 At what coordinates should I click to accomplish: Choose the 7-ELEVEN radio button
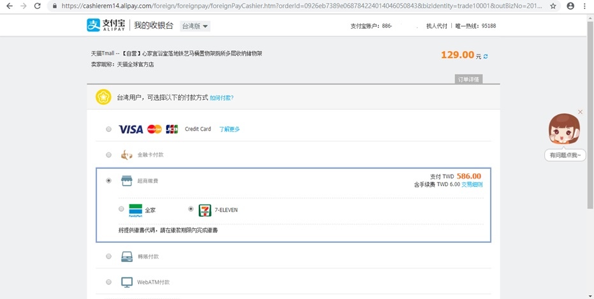pos(191,209)
